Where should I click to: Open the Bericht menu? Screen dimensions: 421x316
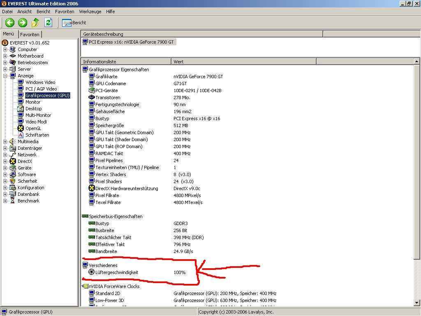[44, 12]
